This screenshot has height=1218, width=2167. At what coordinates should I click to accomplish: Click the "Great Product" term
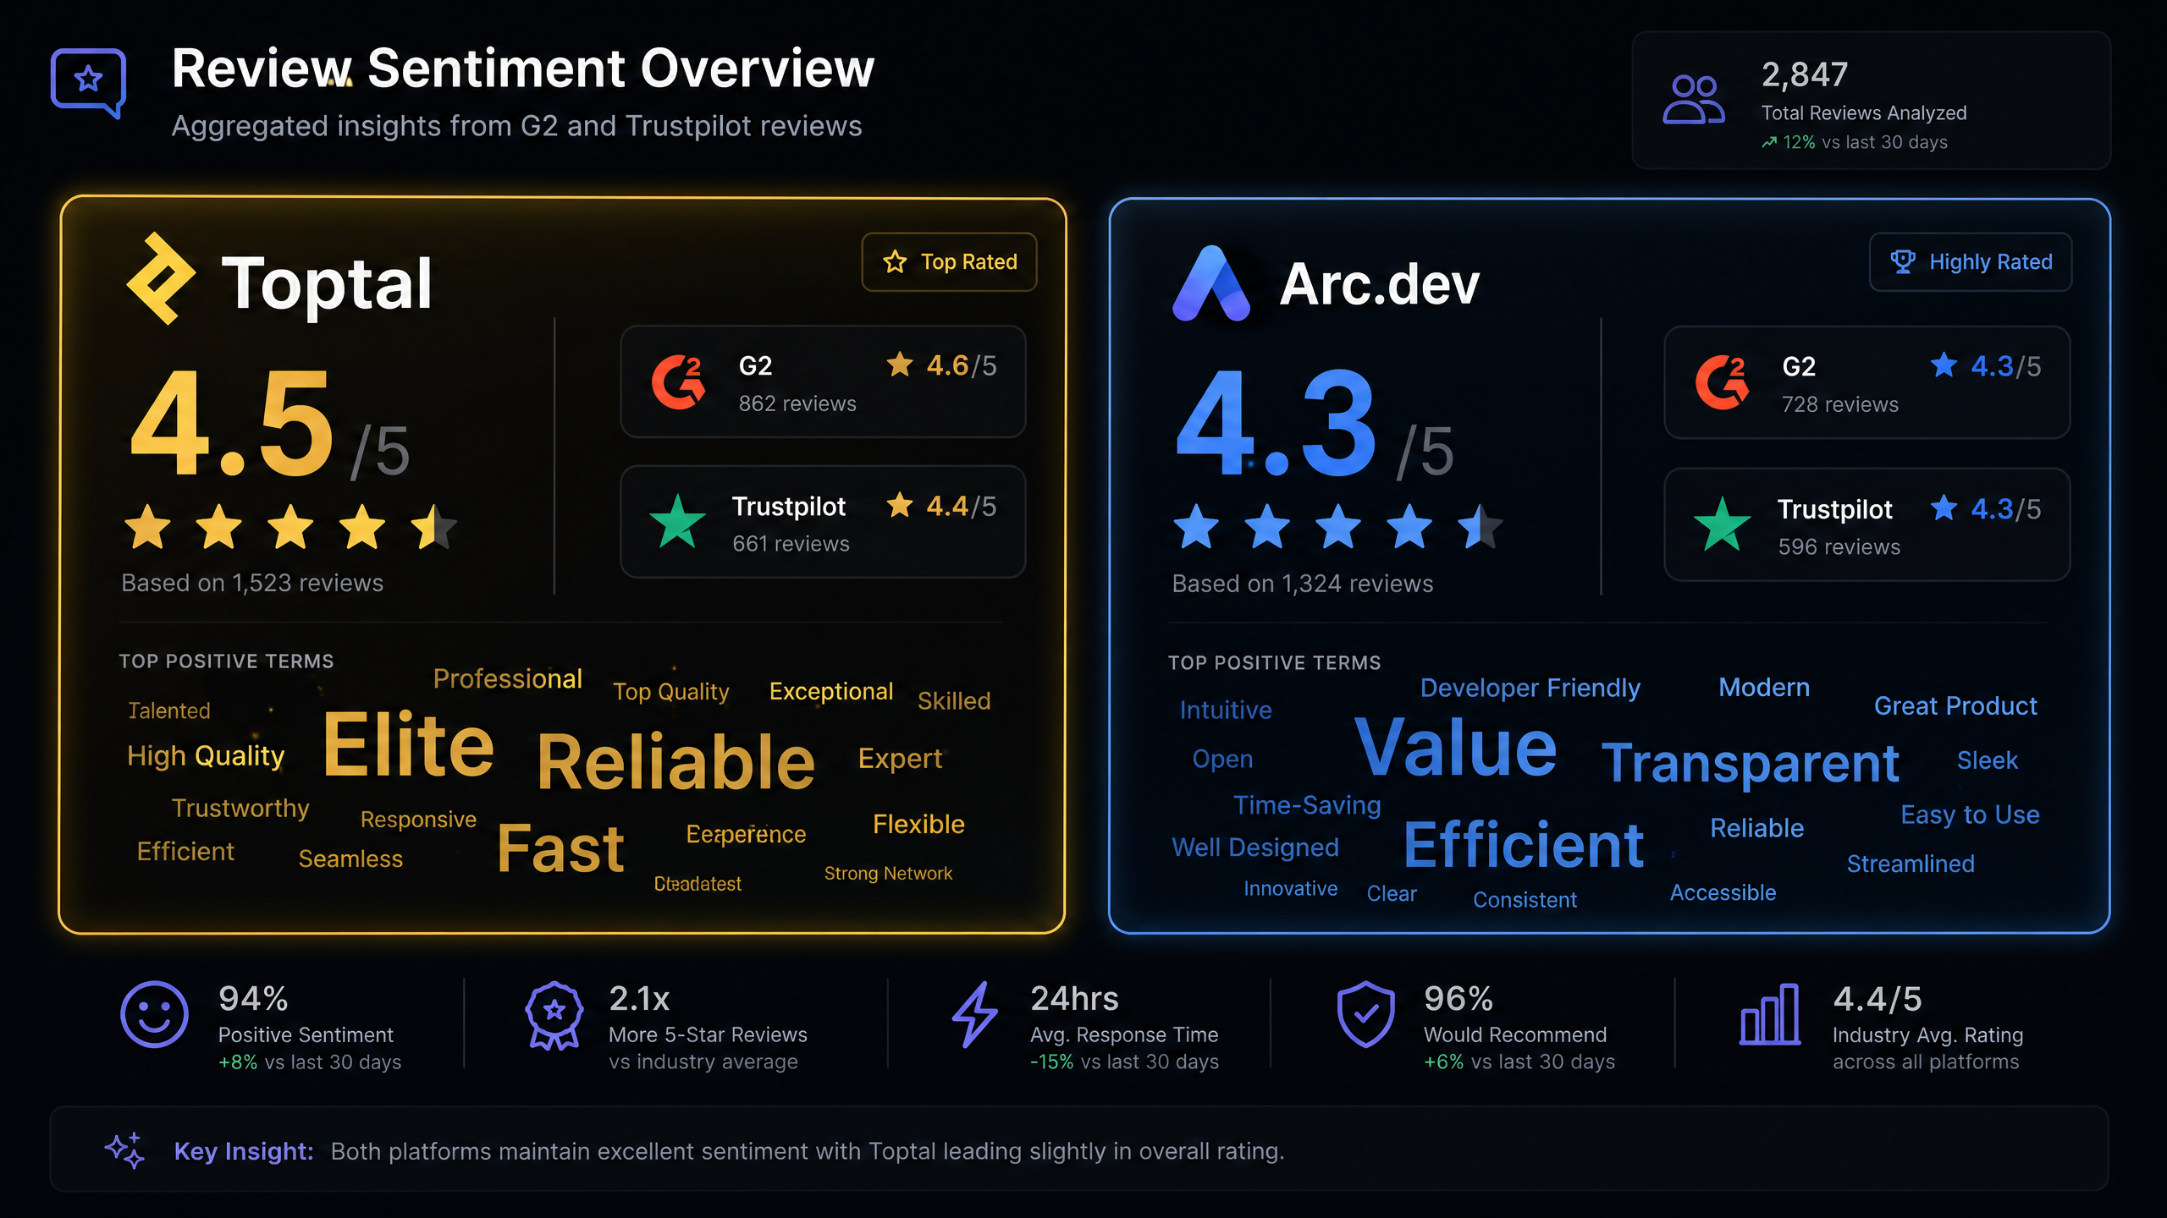click(1955, 705)
